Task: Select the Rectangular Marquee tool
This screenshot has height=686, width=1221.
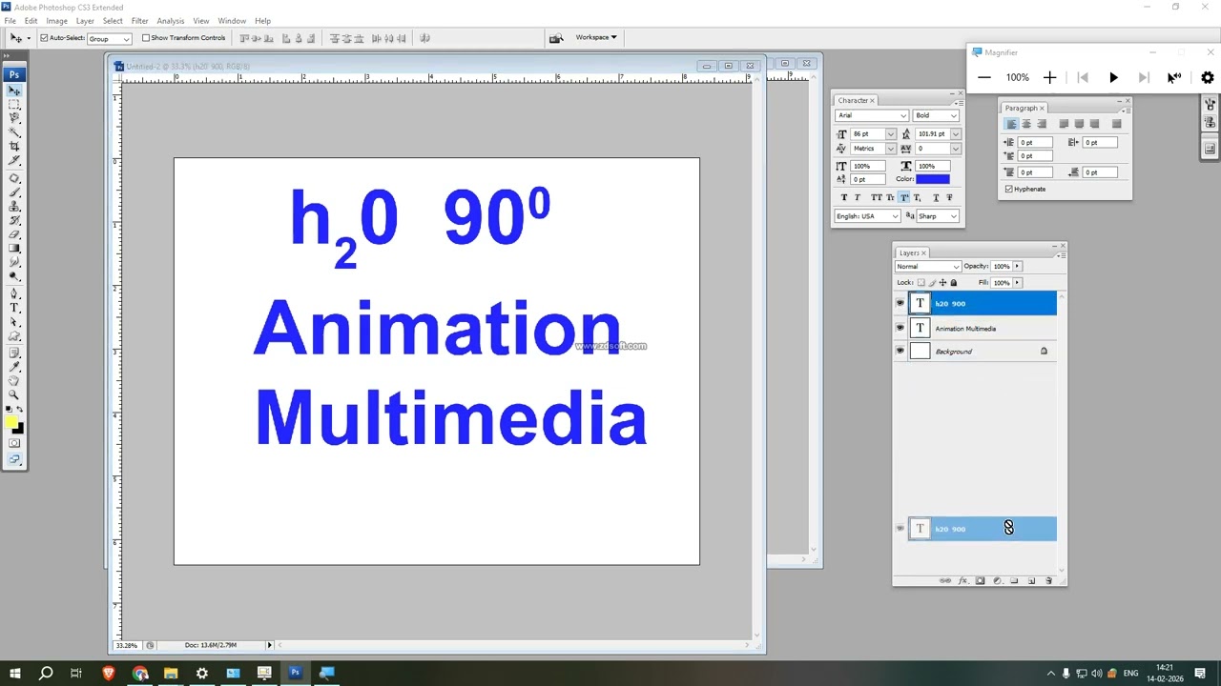Action: tap(14, 104)
